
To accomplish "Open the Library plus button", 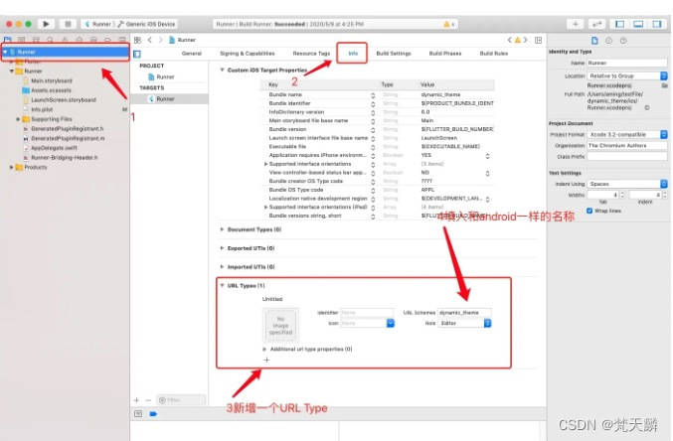I will pos(576,24).
